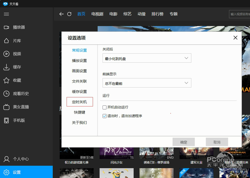
Task: Confirm settings with the 确定 button
Action: pos(184,142)
